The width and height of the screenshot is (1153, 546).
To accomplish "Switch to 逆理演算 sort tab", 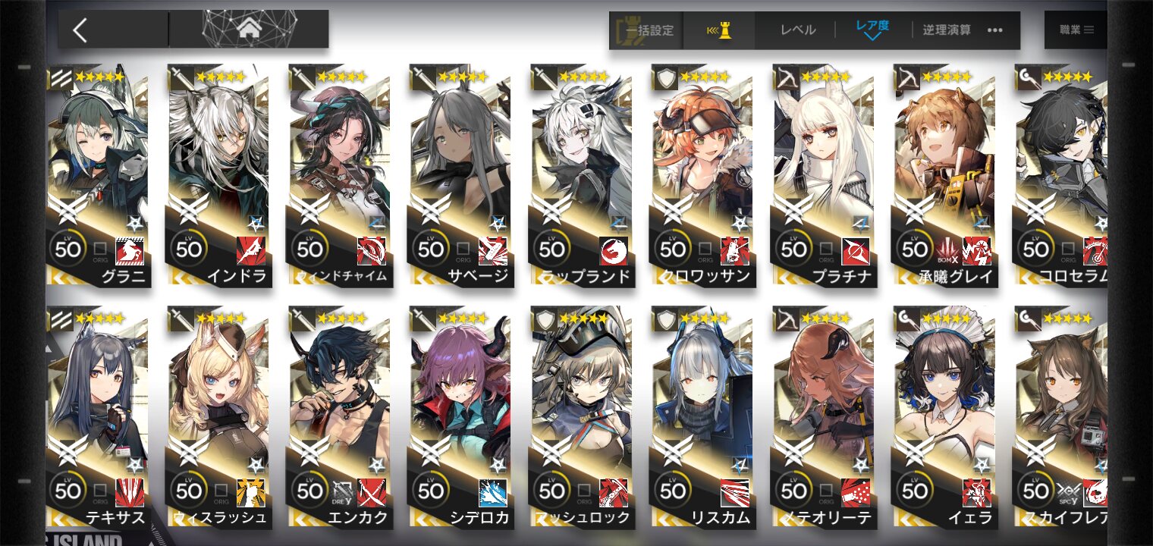I will point(947,30).
